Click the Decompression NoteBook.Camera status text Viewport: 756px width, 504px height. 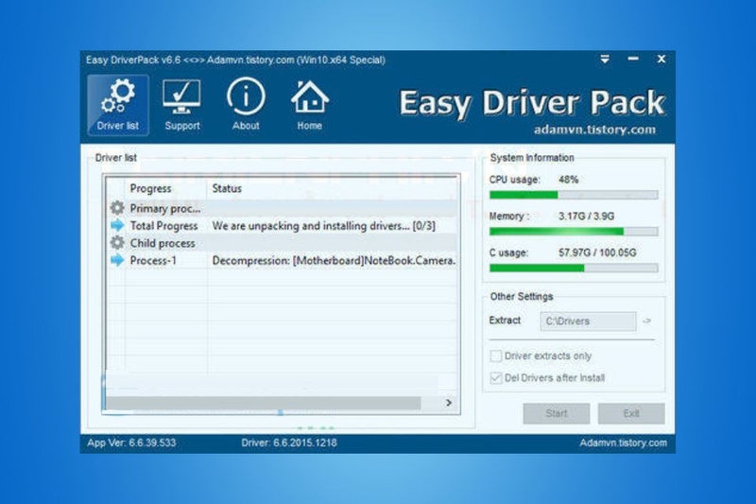(334, 260)
